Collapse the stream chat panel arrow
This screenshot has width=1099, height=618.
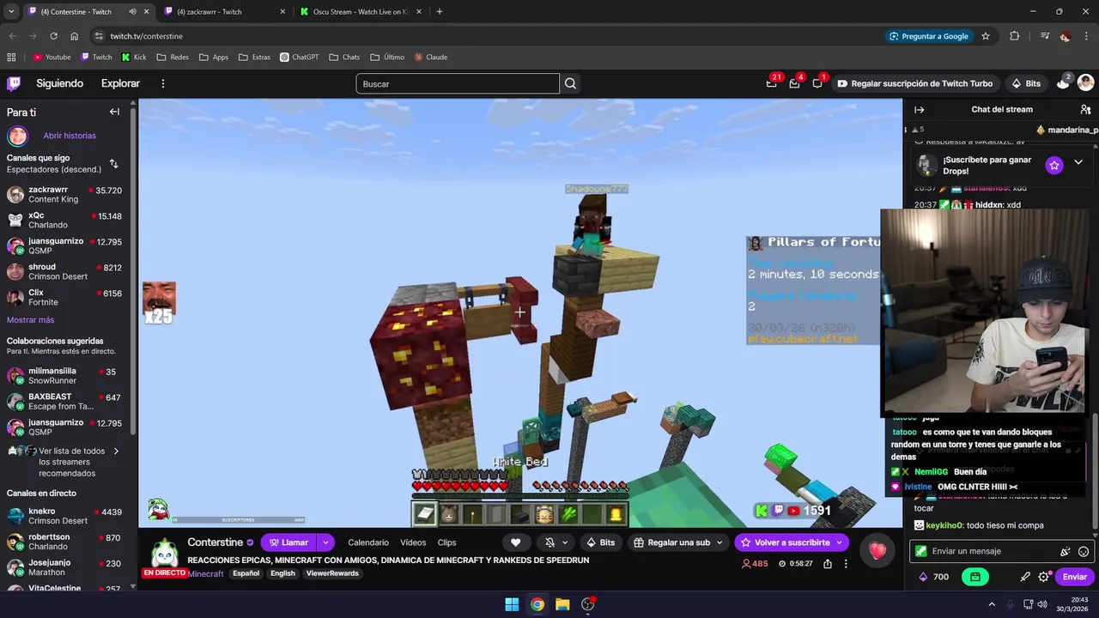pos(919,110)
